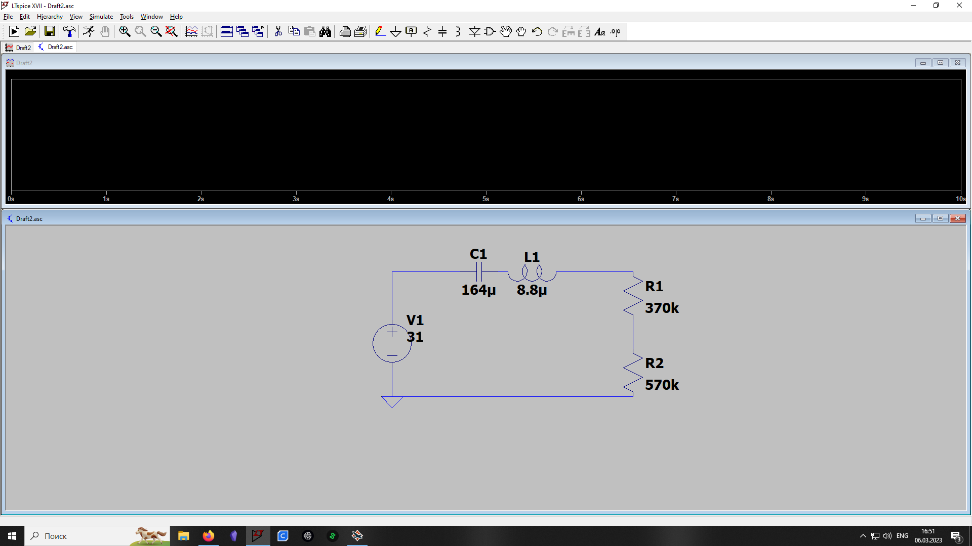Select the Resistor component tool
Image resolution: width=972 pixels, height=546 pixels.
(x=427, y=31)
